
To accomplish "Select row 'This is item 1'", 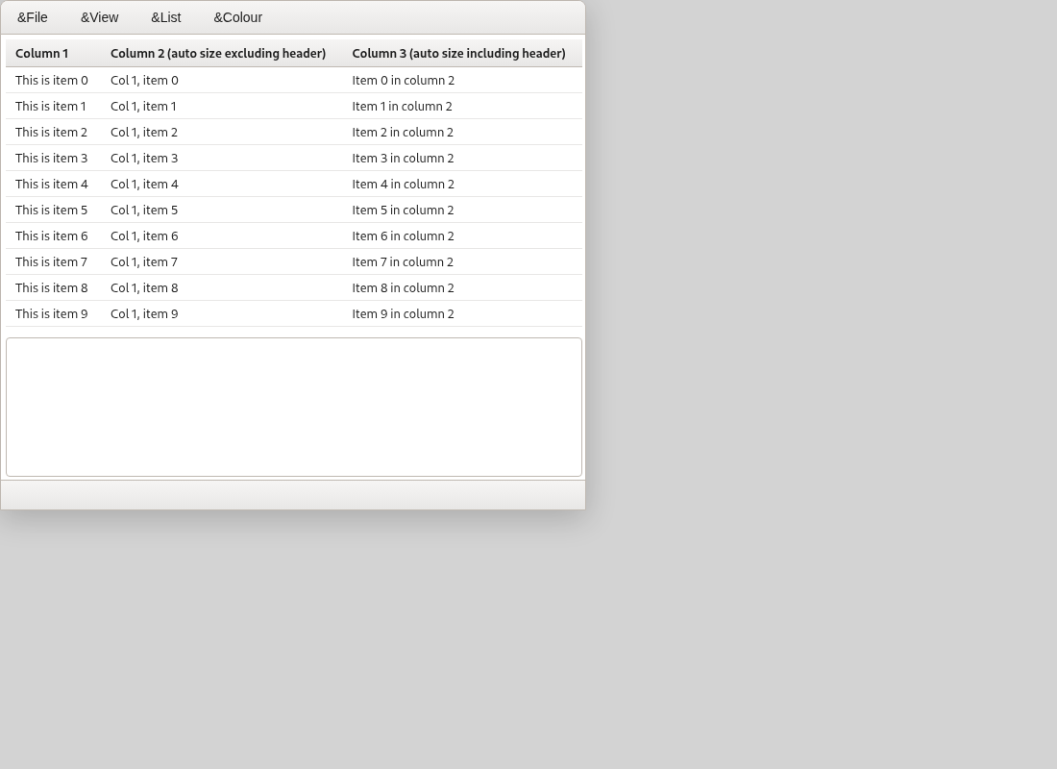I will pos(294,106).
